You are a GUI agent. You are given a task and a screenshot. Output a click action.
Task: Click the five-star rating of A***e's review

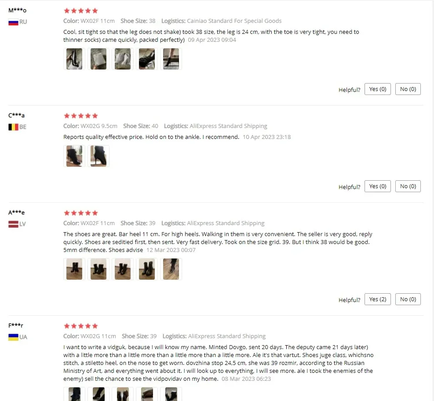point(81,213)
